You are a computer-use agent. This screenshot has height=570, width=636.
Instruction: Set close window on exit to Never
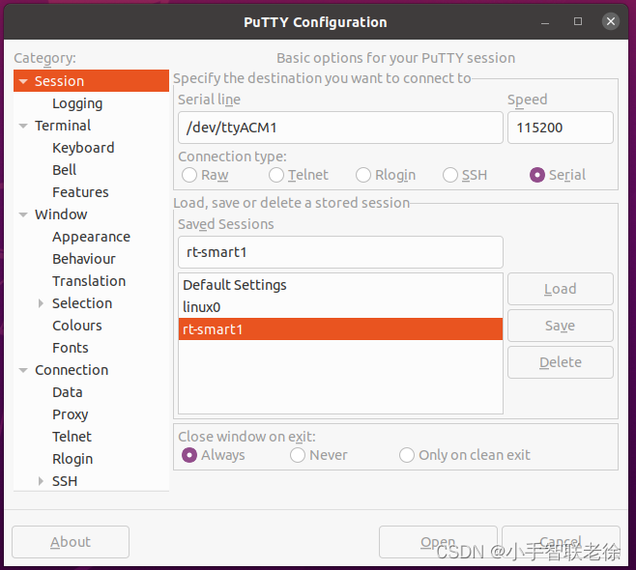point(298,455)
